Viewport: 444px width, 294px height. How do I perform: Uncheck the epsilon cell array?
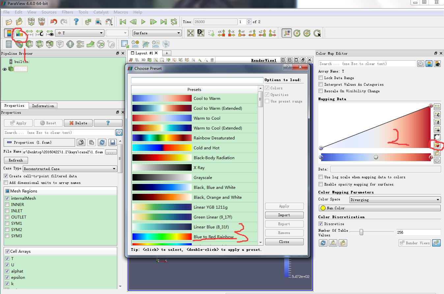7,278
